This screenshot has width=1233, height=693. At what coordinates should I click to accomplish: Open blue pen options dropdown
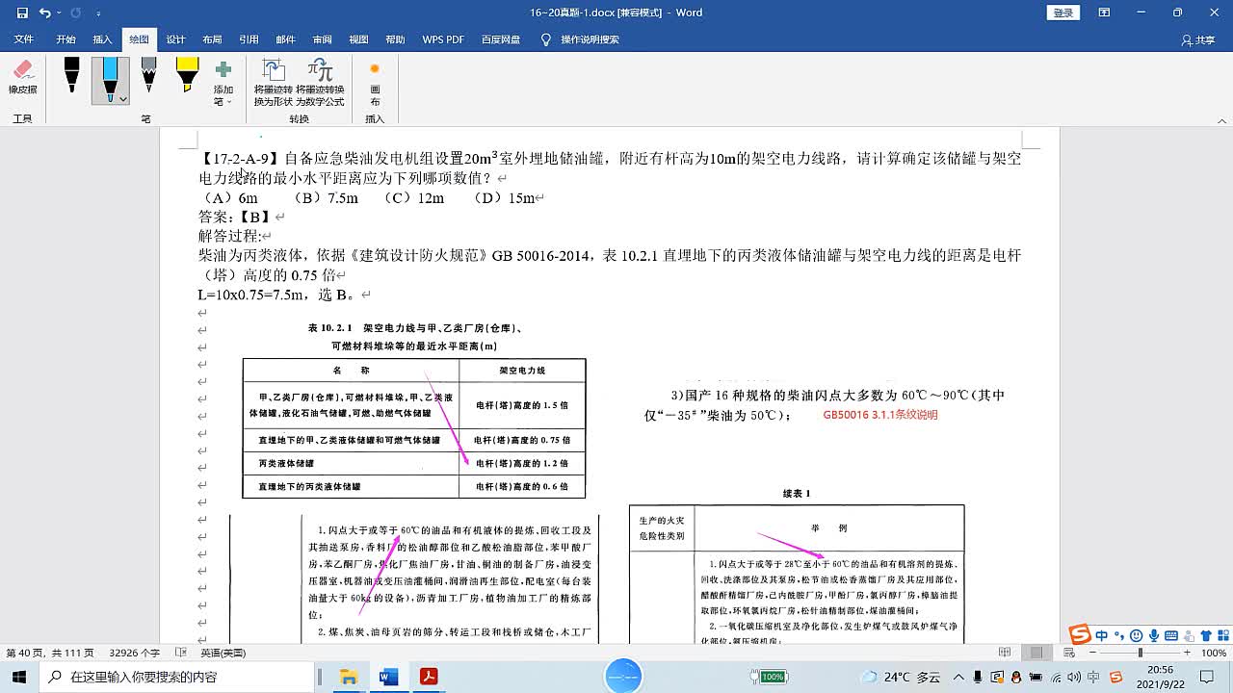(123, 98)
